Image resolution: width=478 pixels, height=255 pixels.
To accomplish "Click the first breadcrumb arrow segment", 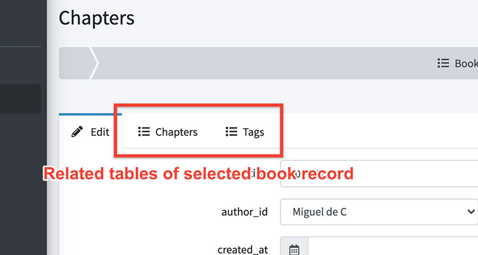I will (76, 64).
